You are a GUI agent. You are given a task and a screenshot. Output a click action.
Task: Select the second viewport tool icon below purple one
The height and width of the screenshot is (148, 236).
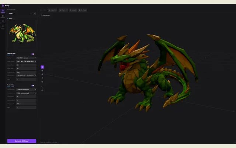pyautogui.click(x=42, y=71)
